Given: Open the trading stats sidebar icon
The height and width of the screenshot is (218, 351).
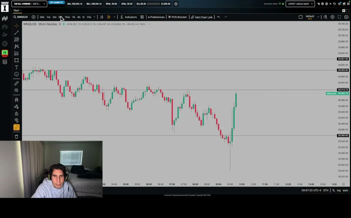Looking at the screenshot, I should [5, 35].
